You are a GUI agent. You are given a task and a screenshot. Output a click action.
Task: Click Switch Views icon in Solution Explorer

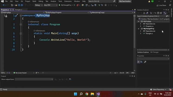pos(147,13)
